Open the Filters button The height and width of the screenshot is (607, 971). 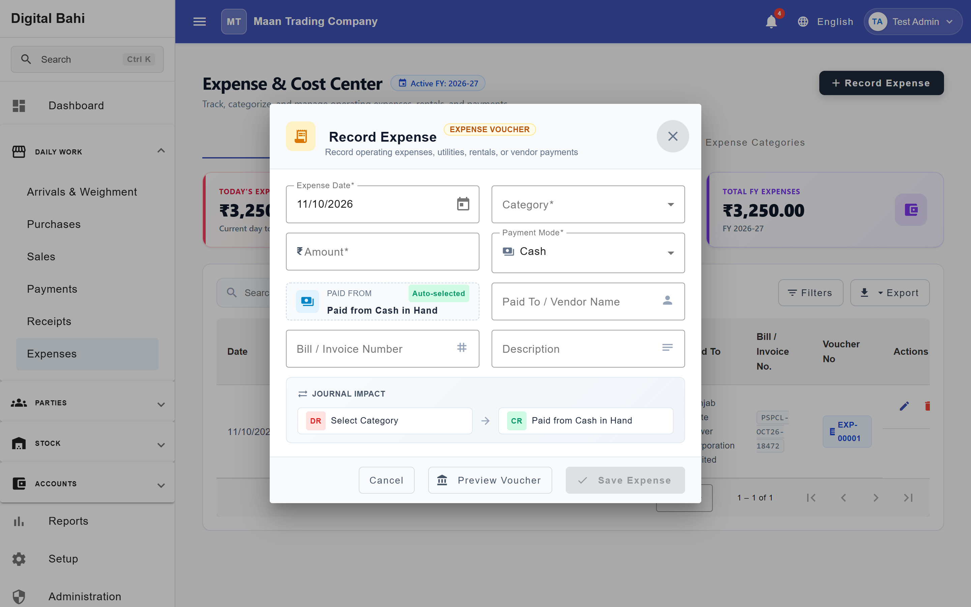tap(811, 293)
